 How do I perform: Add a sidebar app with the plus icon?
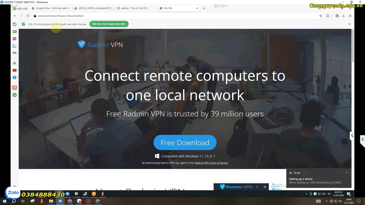15,63
